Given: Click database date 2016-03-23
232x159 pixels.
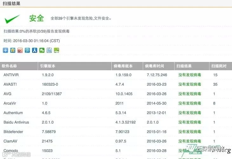Looking at the screenshot, I should point(157,84).
